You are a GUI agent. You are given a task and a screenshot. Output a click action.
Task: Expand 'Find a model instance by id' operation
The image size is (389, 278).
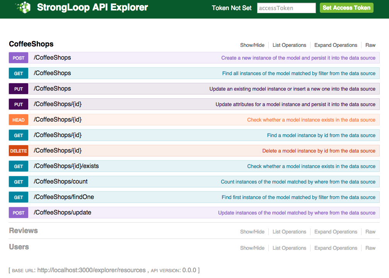(x=321, y=136)
